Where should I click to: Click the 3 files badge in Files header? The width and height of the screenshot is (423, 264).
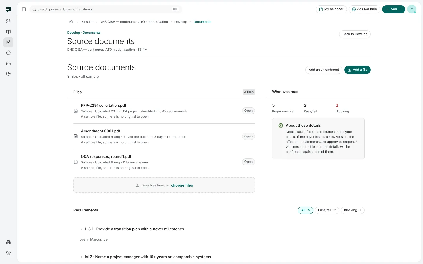click(x=249, y=92)
